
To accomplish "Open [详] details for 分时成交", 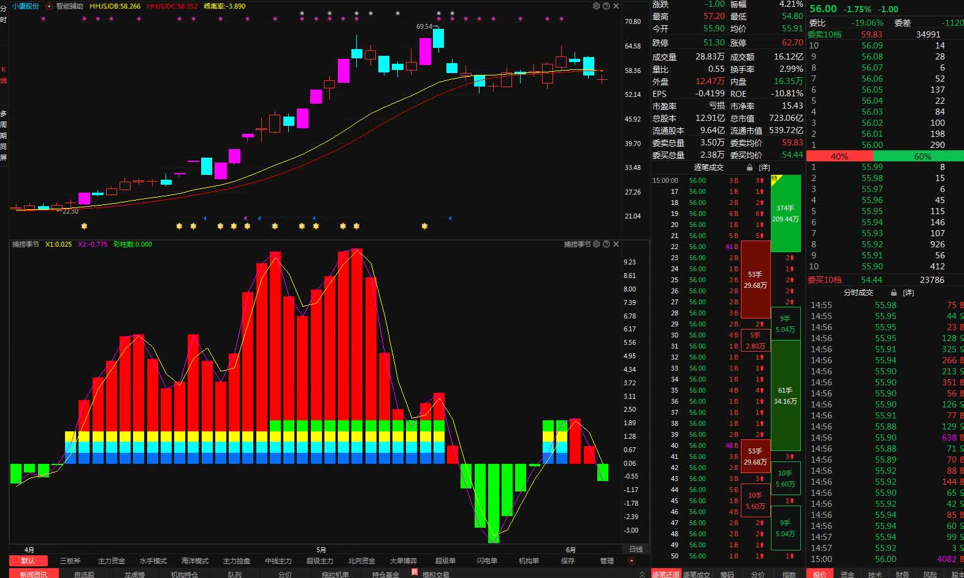I will point(908,293).
